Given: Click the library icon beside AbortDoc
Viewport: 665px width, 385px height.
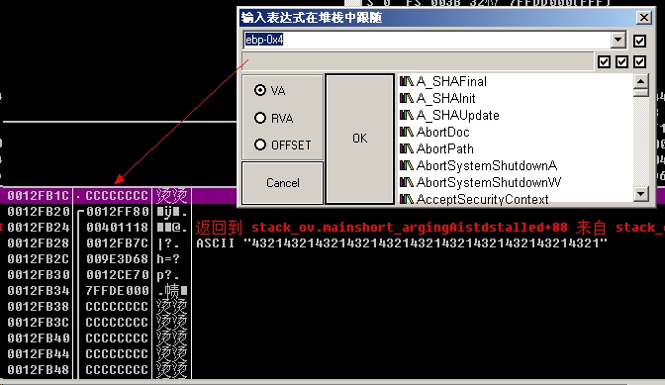Looking at the screenshot, I should point(407,132).
